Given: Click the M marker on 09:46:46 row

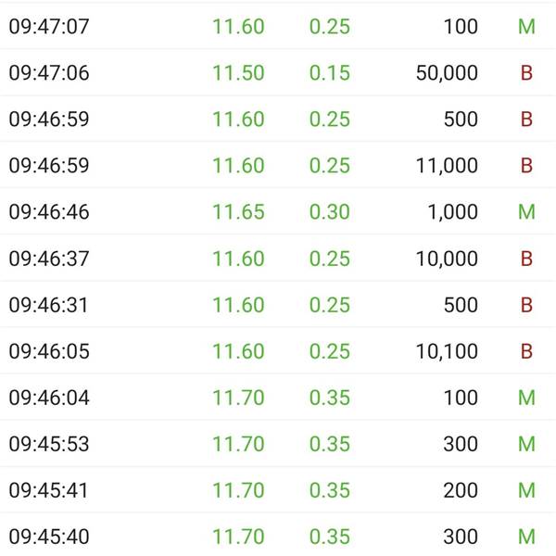Looking at the screenshot, I should [x=526, y=212].
